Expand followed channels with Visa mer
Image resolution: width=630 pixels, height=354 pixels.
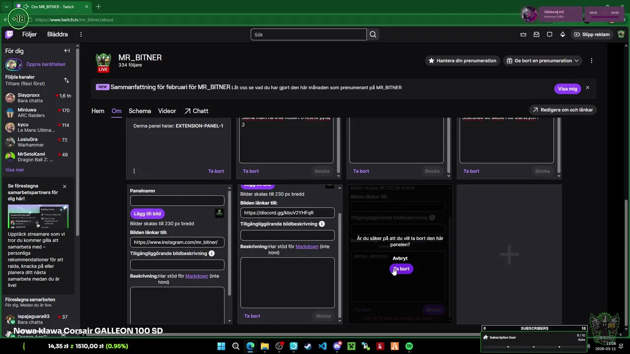14,170
